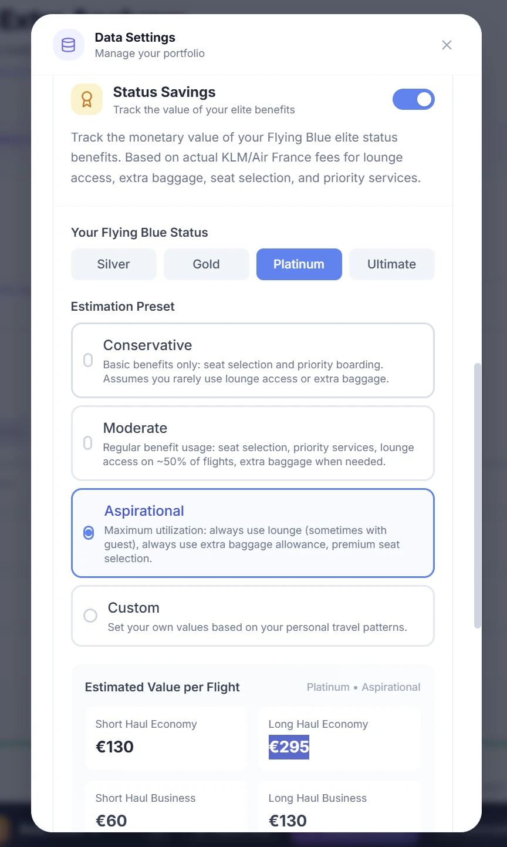The width and height of the screenshot is (507, 847).
Task: Click the Short Haul Economy €130 value card
Action: pos(166,738)
